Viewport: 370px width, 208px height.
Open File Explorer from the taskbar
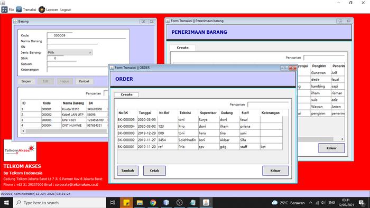pyautogui.click(x=140, y=203)
